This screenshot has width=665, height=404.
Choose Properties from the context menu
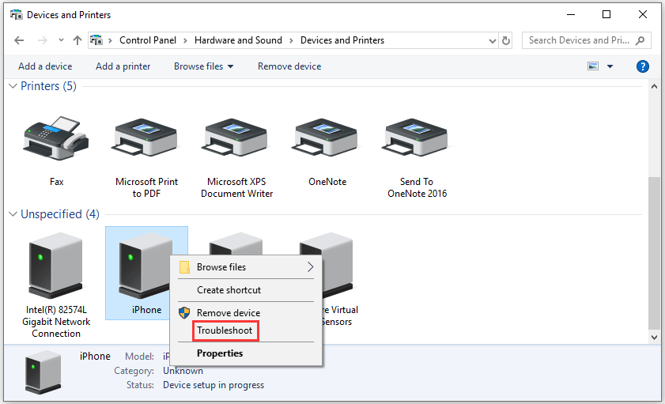pos(220,353)
